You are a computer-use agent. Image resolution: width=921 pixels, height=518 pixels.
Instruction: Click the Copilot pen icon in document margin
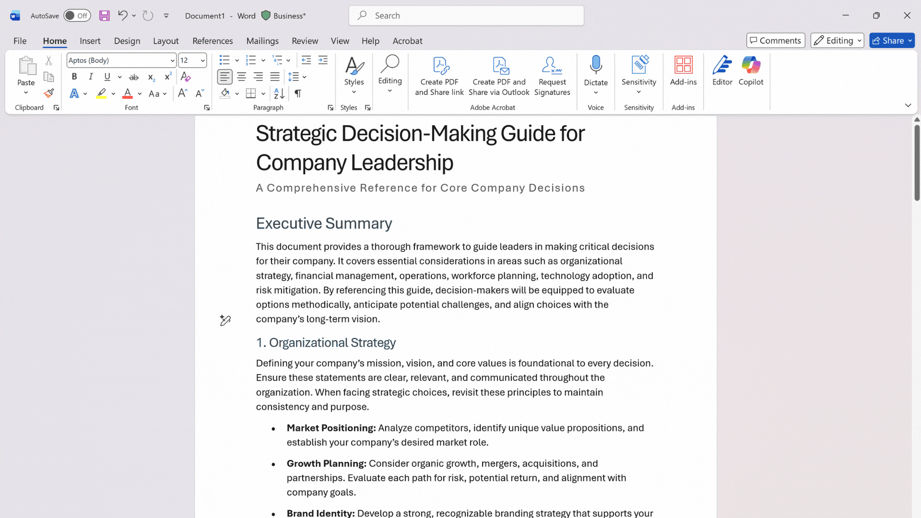225,320
